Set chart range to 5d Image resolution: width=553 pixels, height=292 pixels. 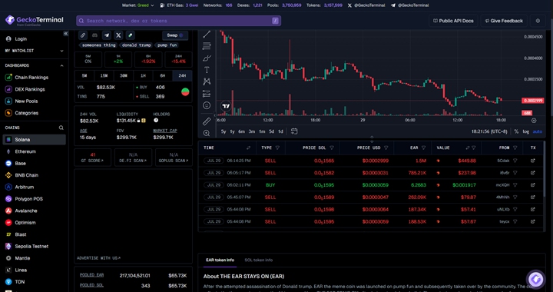point(271,131)
